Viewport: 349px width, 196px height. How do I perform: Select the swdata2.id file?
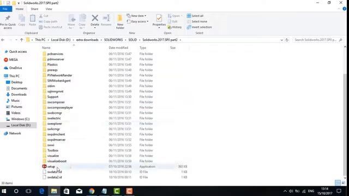pyautogui.click(x=55, y=177)
